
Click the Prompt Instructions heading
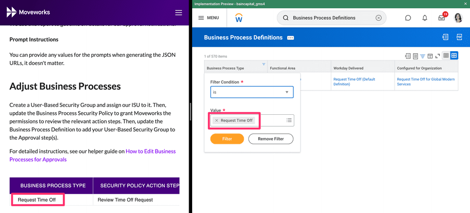tap(34, 40)
